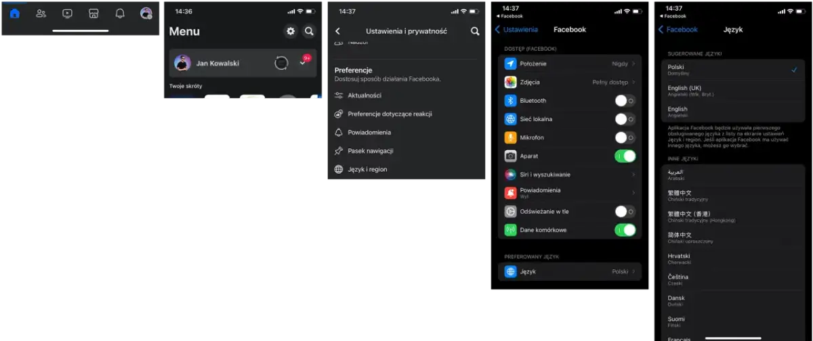Turn on the Sieć lokalna switch
This screenshot has height=341, width=813.
[625, 119]
